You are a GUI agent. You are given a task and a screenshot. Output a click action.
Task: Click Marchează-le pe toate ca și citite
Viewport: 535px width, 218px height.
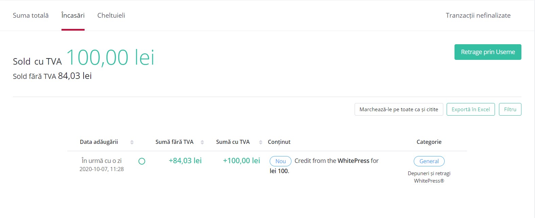(x=399, y=110)
